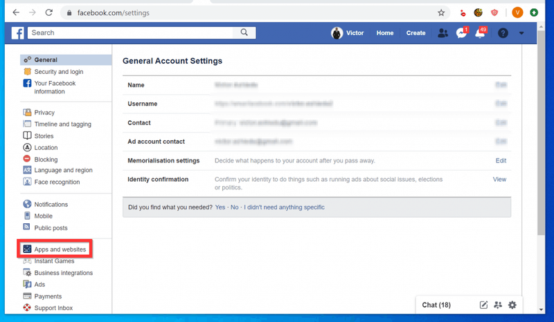This screenshot has width=554, height=322.
Task: Click the search magnifier button
Action: click(x=244, y=32)
